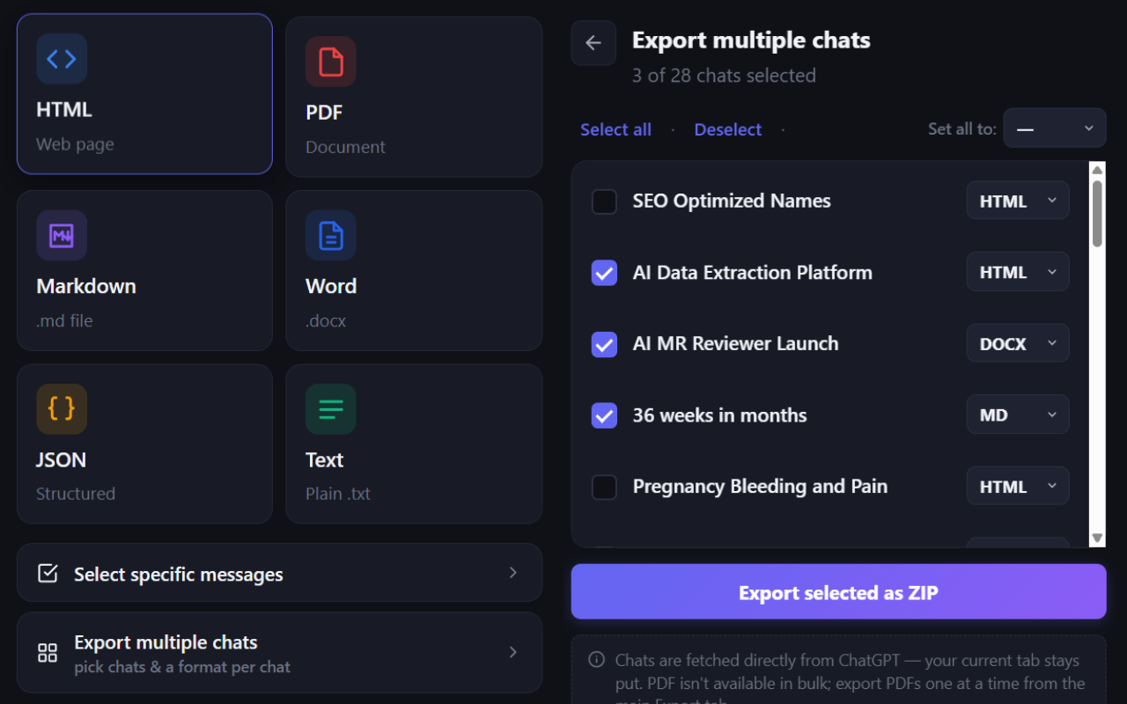Click the chat list scroll up arrow
The height and width of the screenshot is (704, 1127).
click(1097, 170)
